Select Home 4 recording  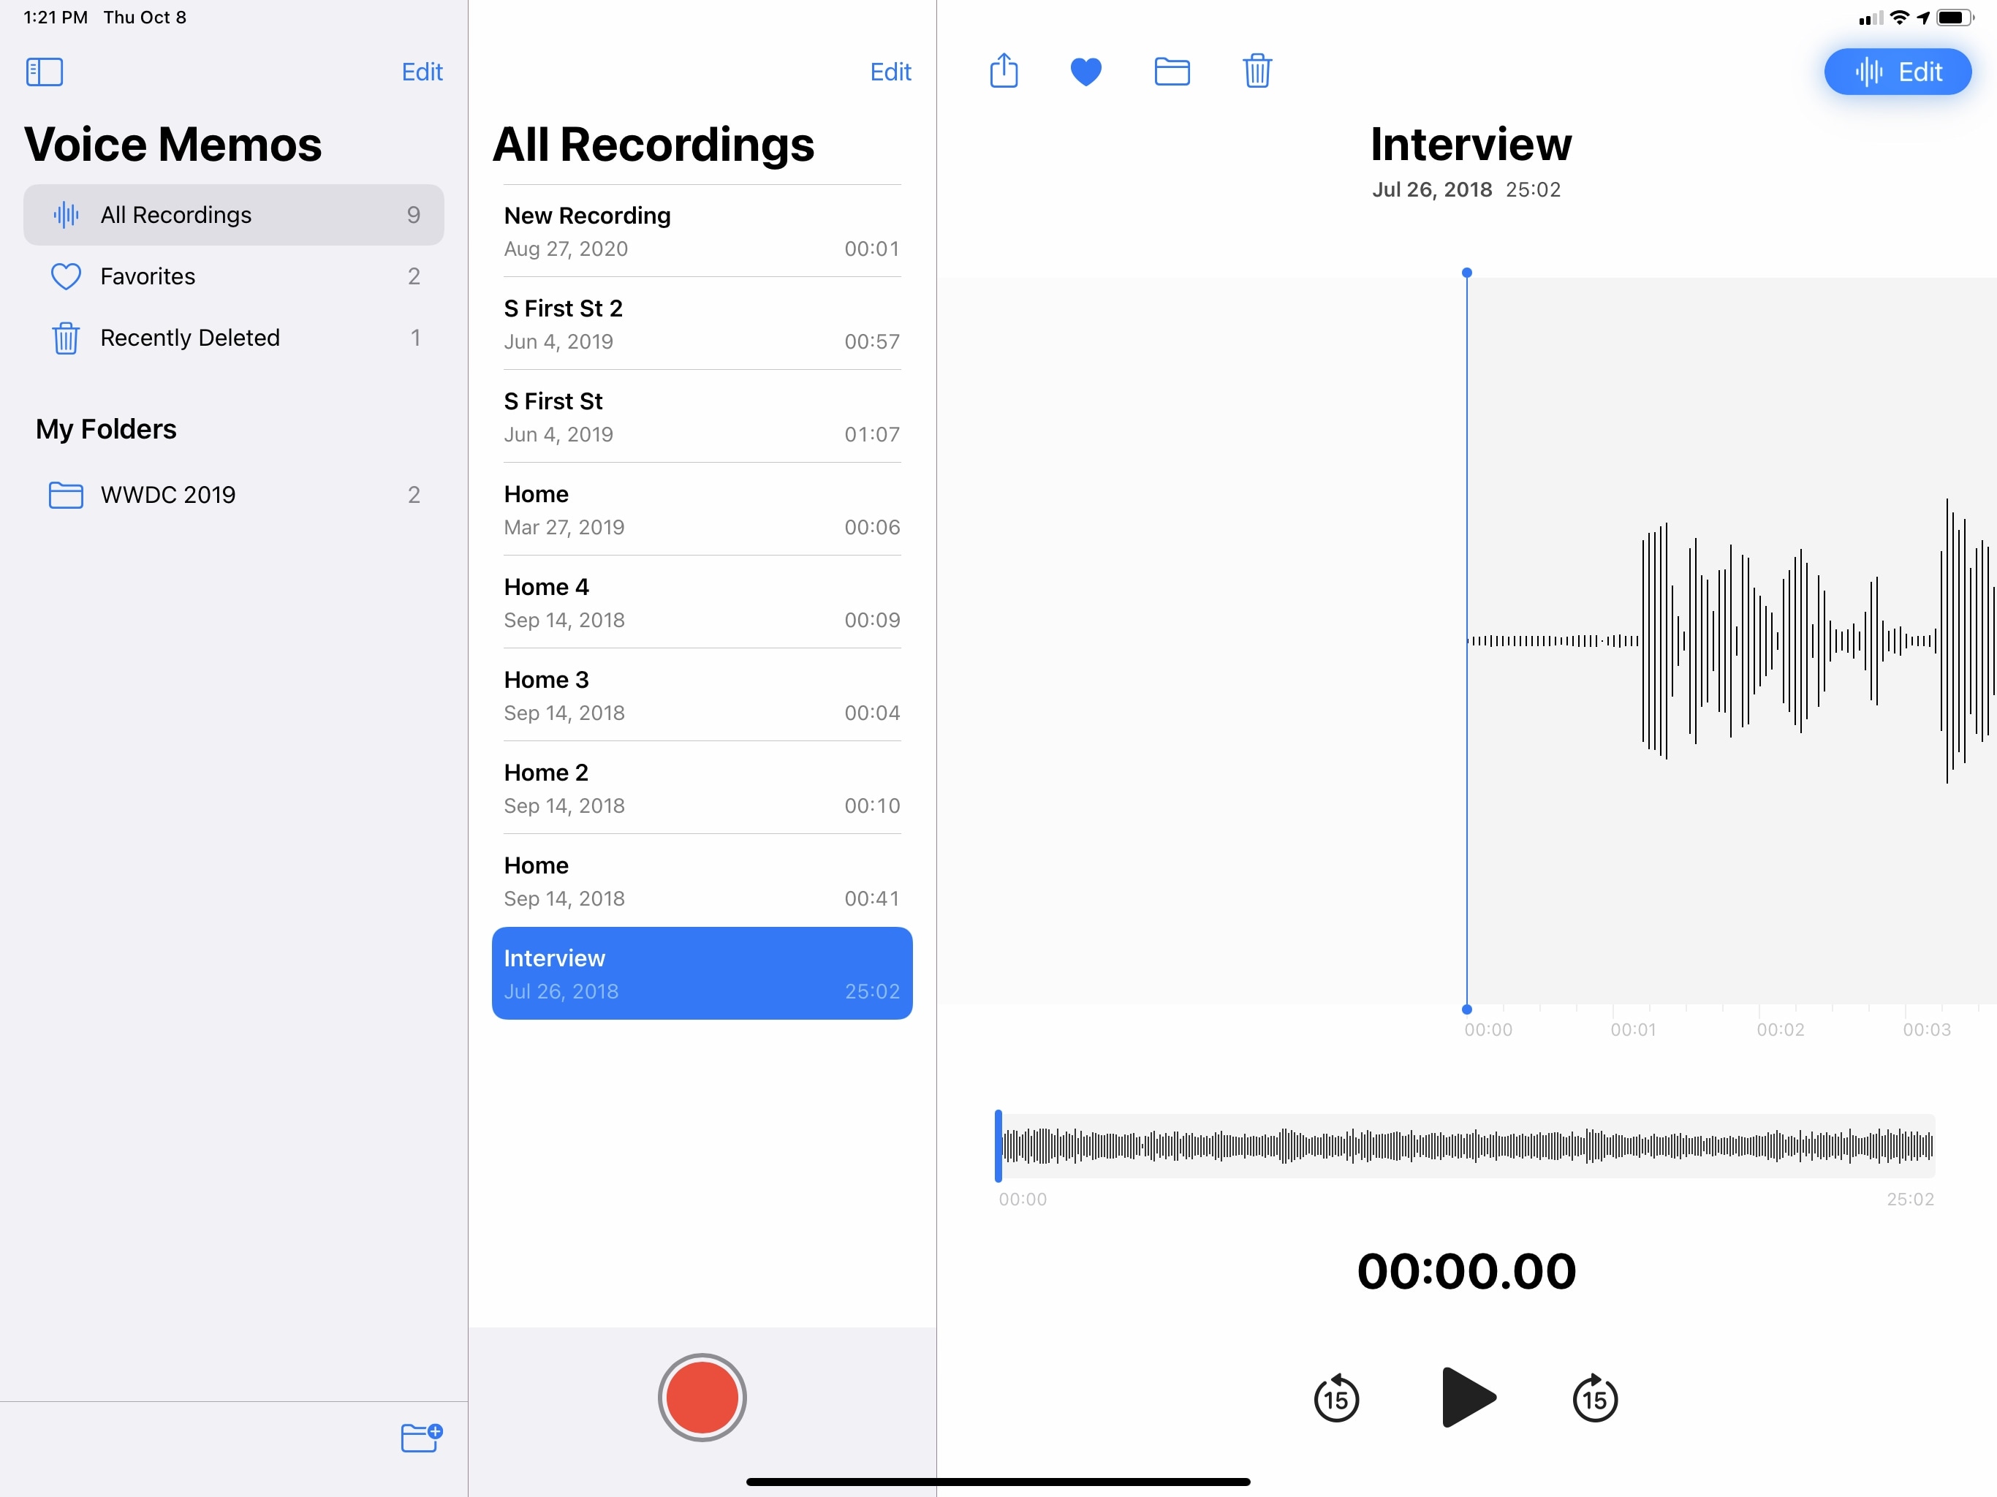pyautogui.click(x=702, y=603)
